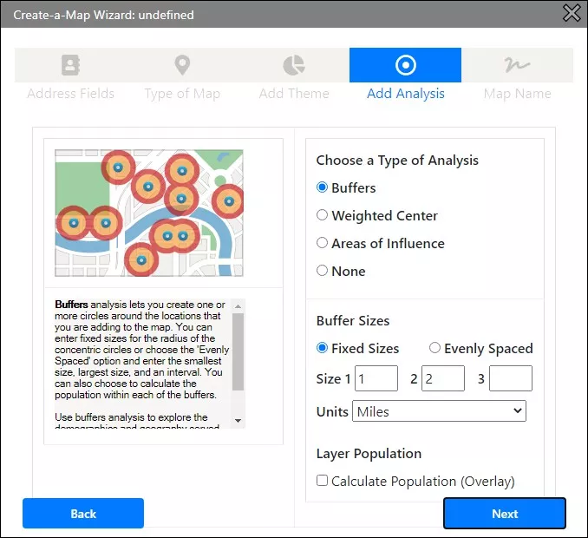
Task: Enable Calculate Population (Overlay) checkbox
Action: [323, 481]
